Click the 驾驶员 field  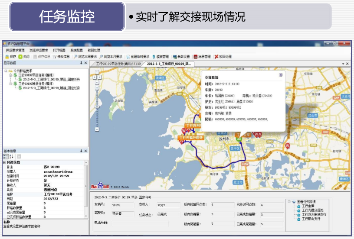(123, 213)
